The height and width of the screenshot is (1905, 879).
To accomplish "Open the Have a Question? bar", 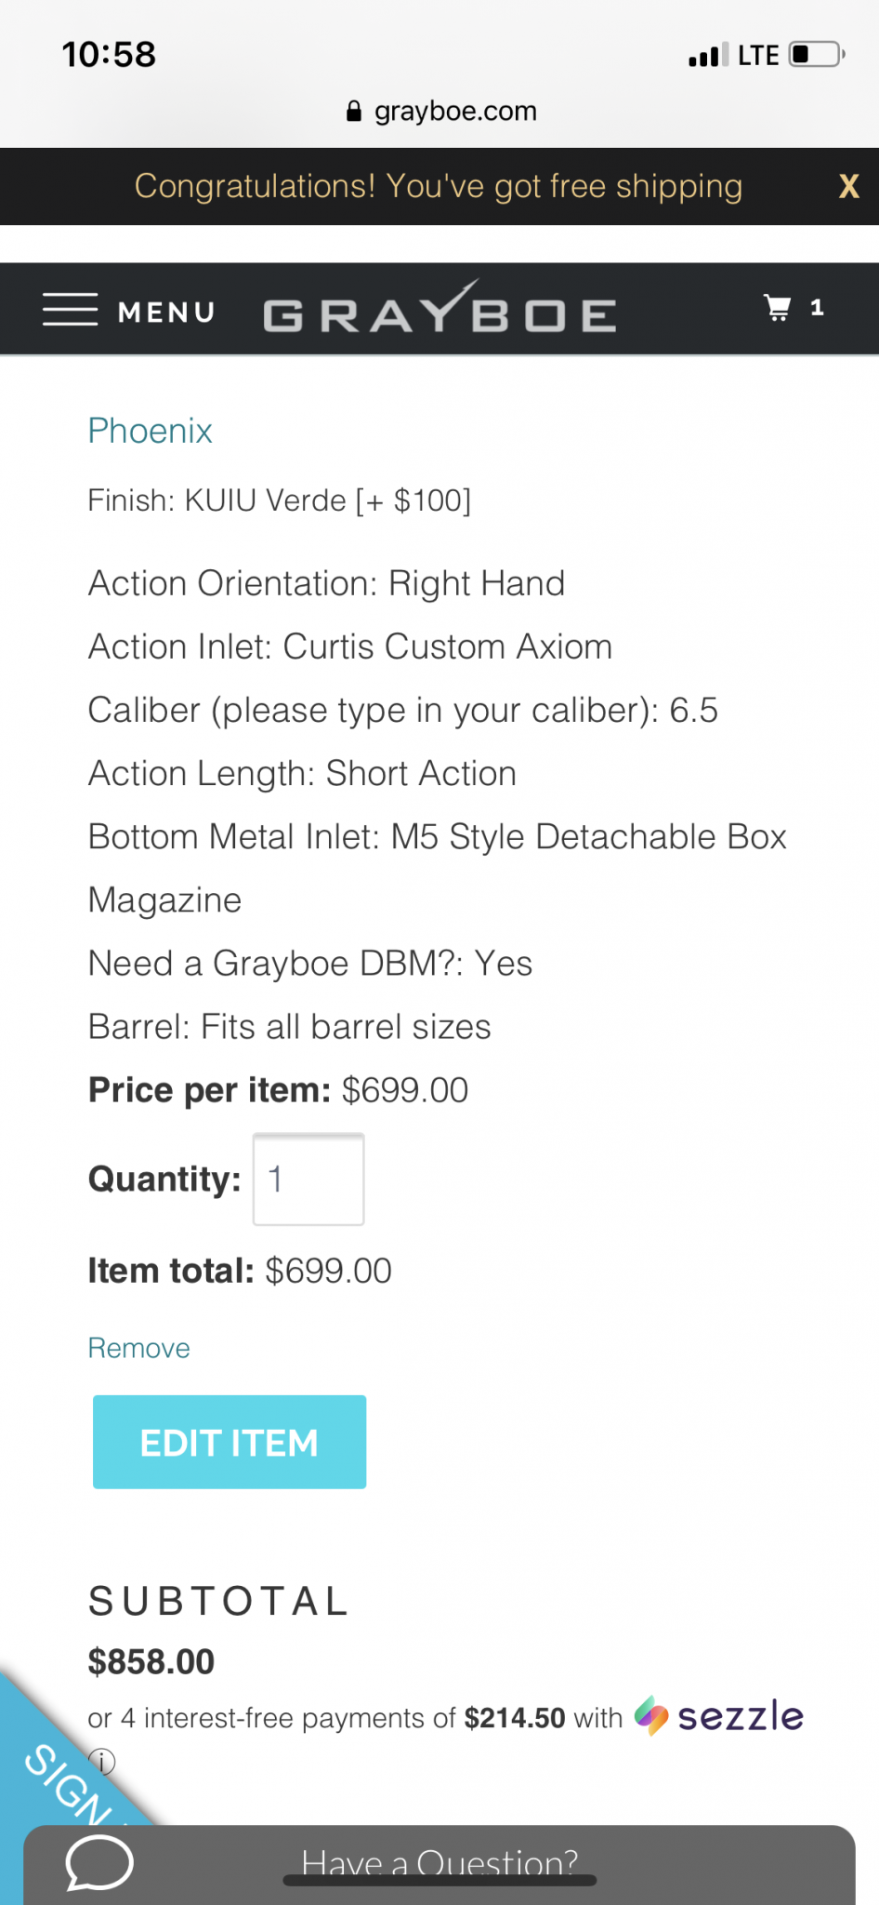I will (439, 1865).
